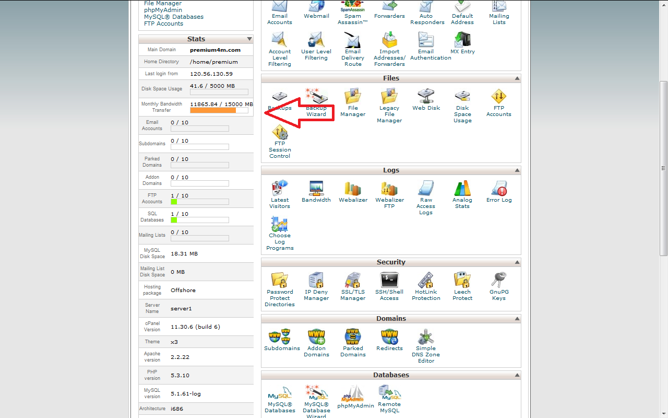
Task: Open the Subdomains icon in Domains section
Action: pos(280,336)
